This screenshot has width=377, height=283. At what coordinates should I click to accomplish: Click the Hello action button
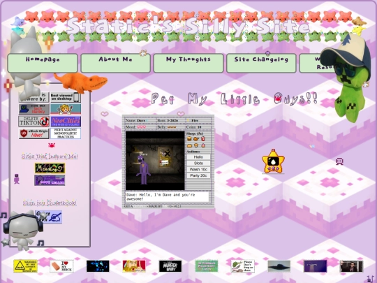198,157
